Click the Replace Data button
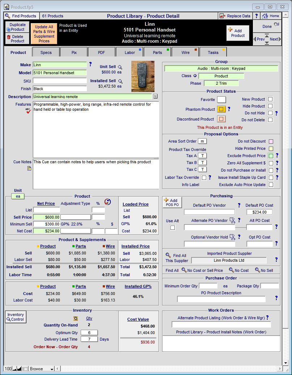This screenshot has width=292, height=375. [235, 16]
